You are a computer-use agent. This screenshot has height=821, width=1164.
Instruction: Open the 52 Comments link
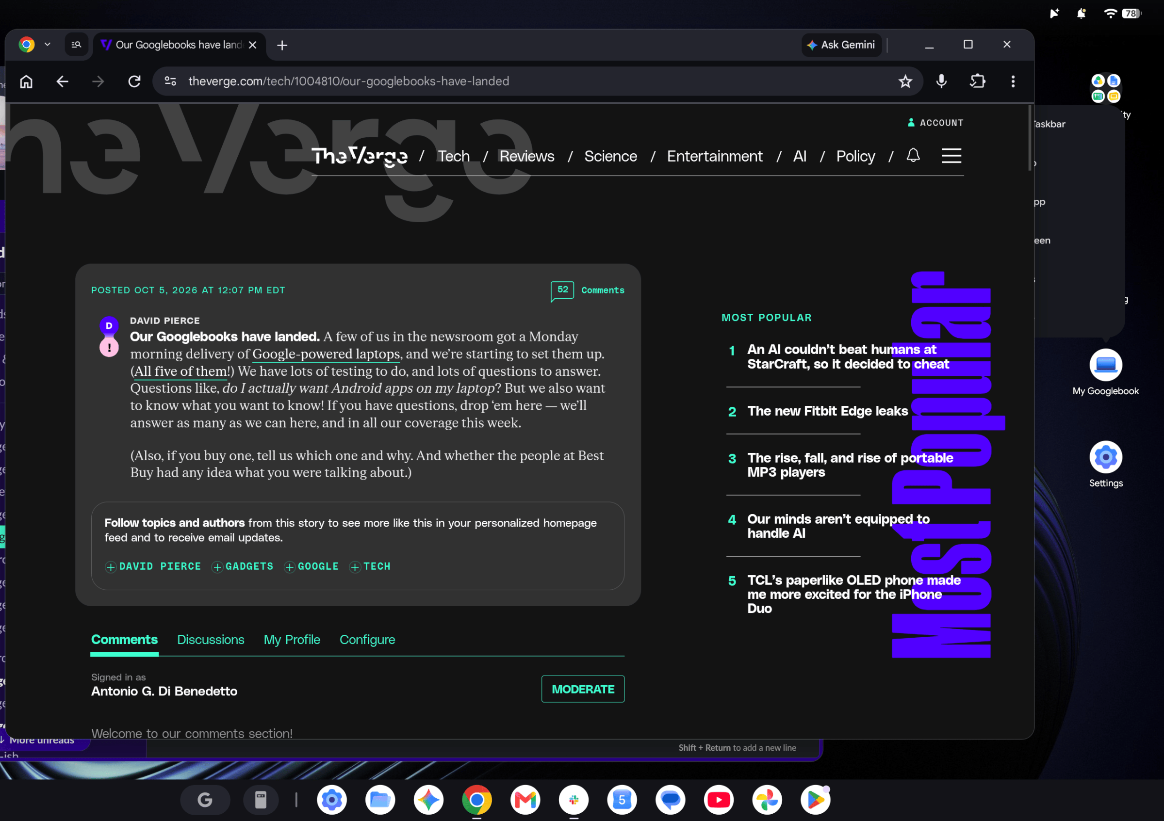coord(588,290)
